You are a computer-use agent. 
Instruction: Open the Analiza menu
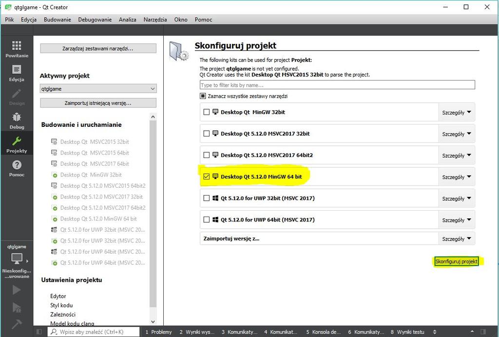point(128,20)
